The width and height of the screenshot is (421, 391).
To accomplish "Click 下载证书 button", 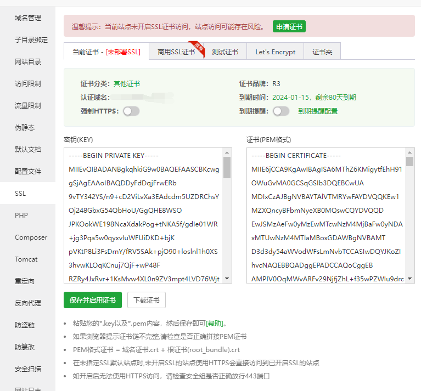I will click(147, 300).
